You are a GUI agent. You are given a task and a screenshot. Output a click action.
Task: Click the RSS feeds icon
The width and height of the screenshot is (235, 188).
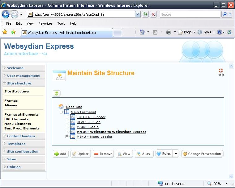point(155,32)
